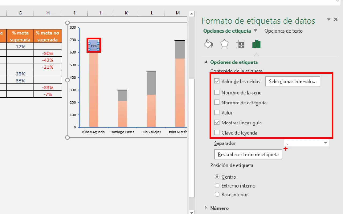Open the task pane options dropdown arrow
This screenshot has width=343, height=214.
[x=329, y=19]
